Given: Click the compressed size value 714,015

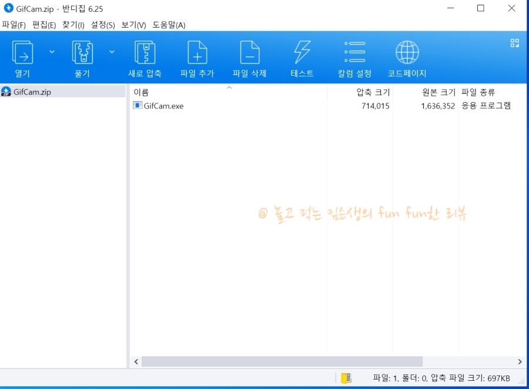Looking at the screenshot, I should click(x=375, y=106).
